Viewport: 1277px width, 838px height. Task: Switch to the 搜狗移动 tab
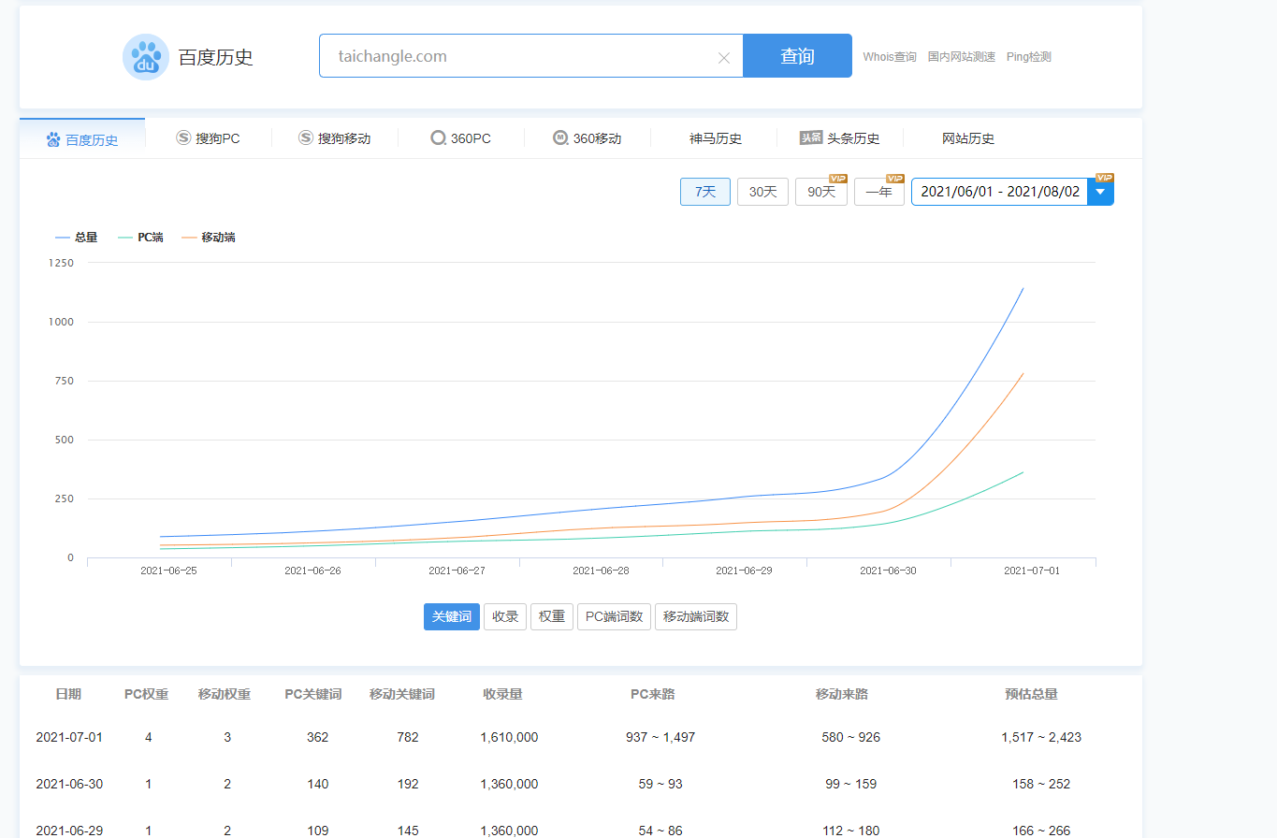click(x=335, y=138)
